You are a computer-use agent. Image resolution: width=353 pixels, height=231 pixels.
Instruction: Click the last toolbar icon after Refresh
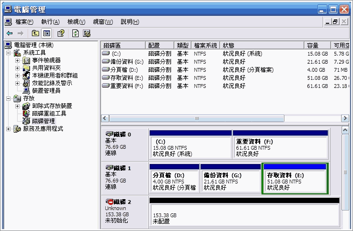(87, 33)
